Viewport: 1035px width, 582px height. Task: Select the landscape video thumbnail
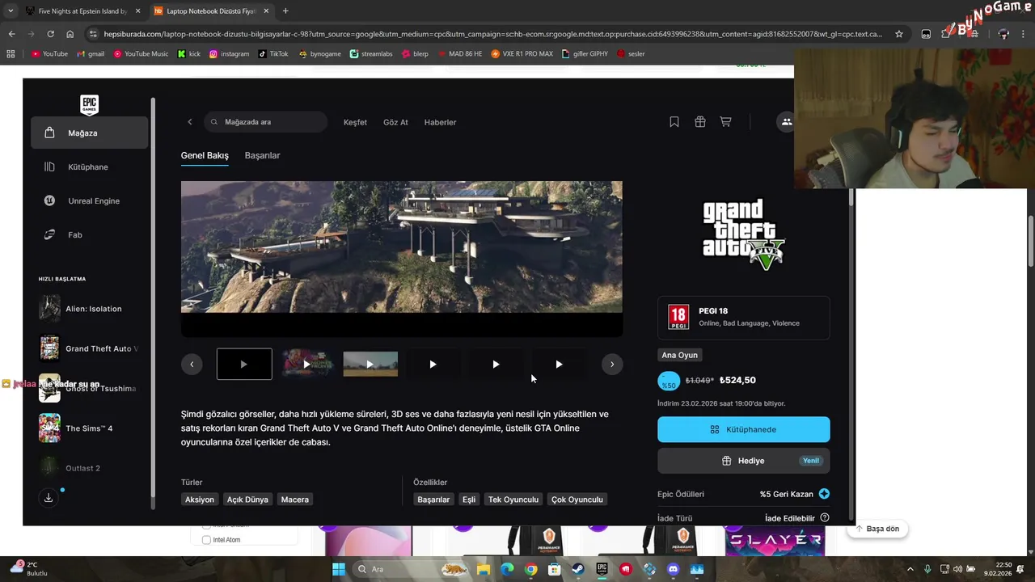coord(370,364)
